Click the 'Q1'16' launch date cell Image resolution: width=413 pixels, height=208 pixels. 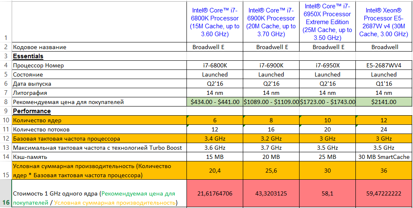coord(384,84)
